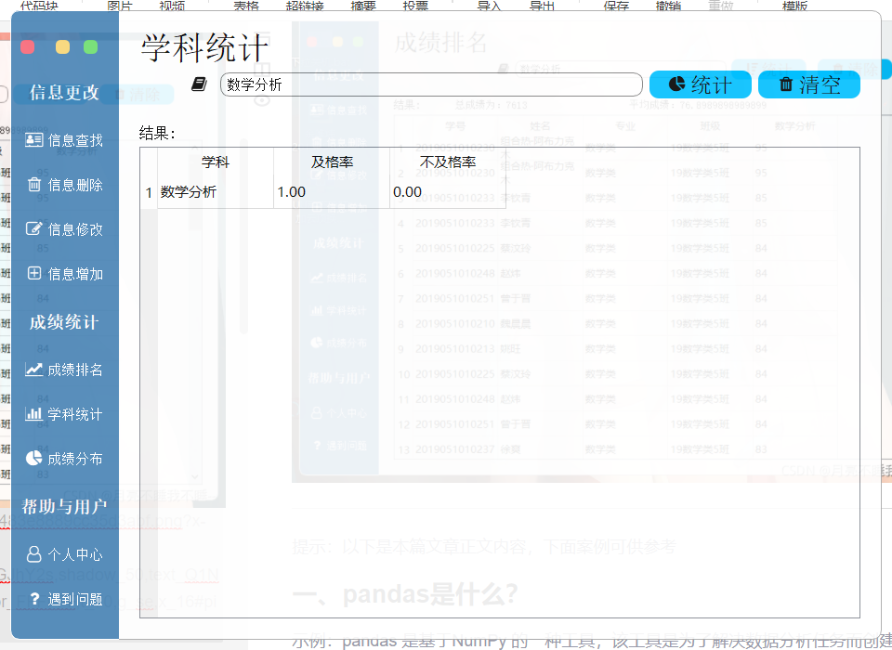Click 保存 in the editor toolbar behind
892x650 pixels.
(x=616, y=6)
